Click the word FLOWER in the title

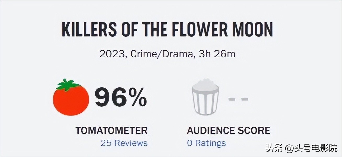tap(197, 30)
